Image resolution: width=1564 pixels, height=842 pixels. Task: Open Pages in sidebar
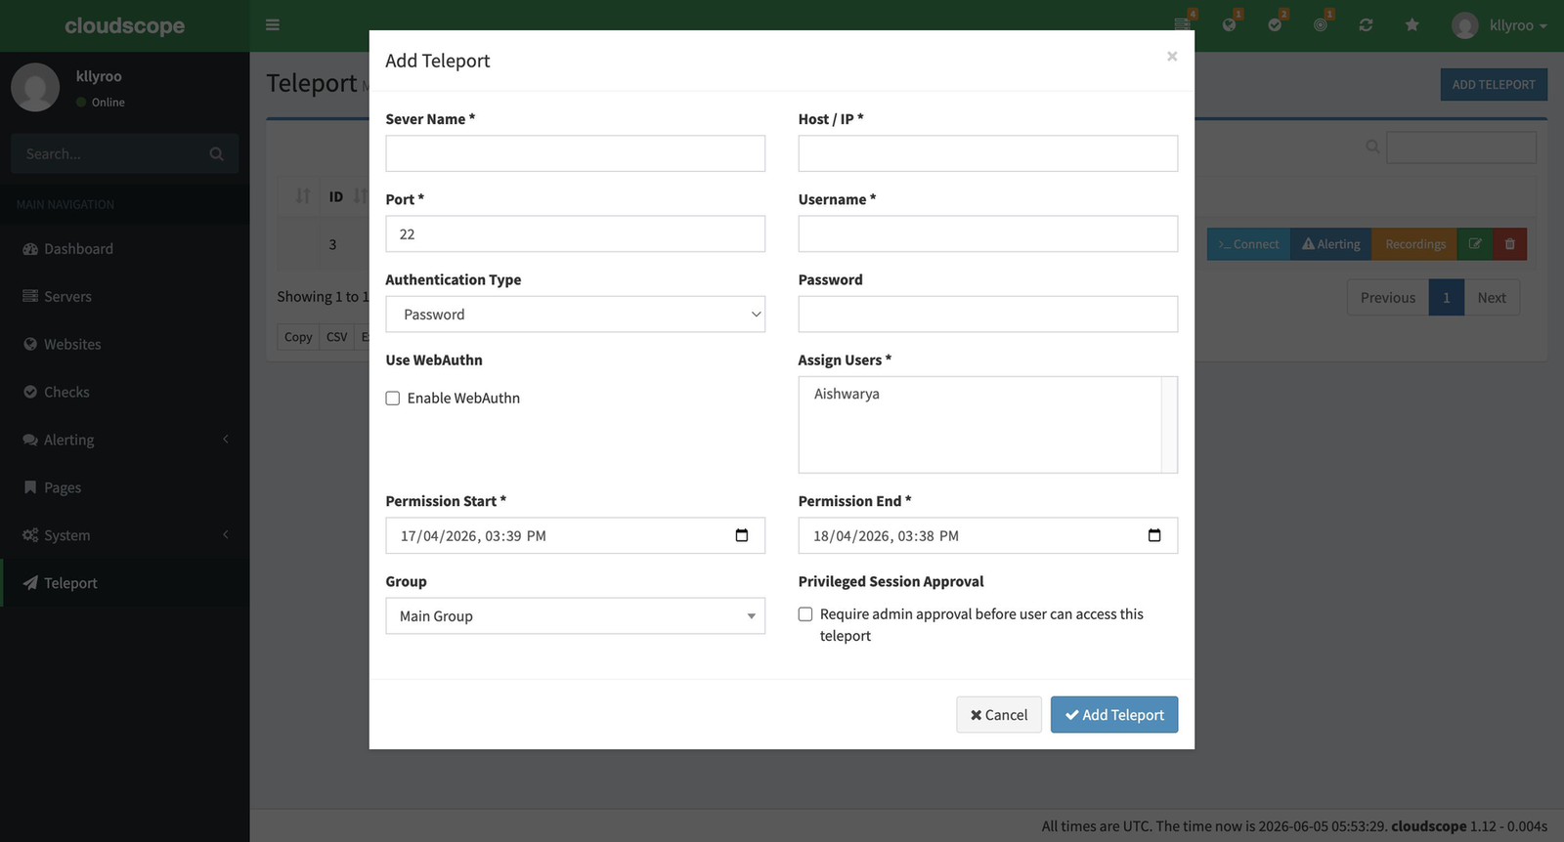(x=124, y=487)
